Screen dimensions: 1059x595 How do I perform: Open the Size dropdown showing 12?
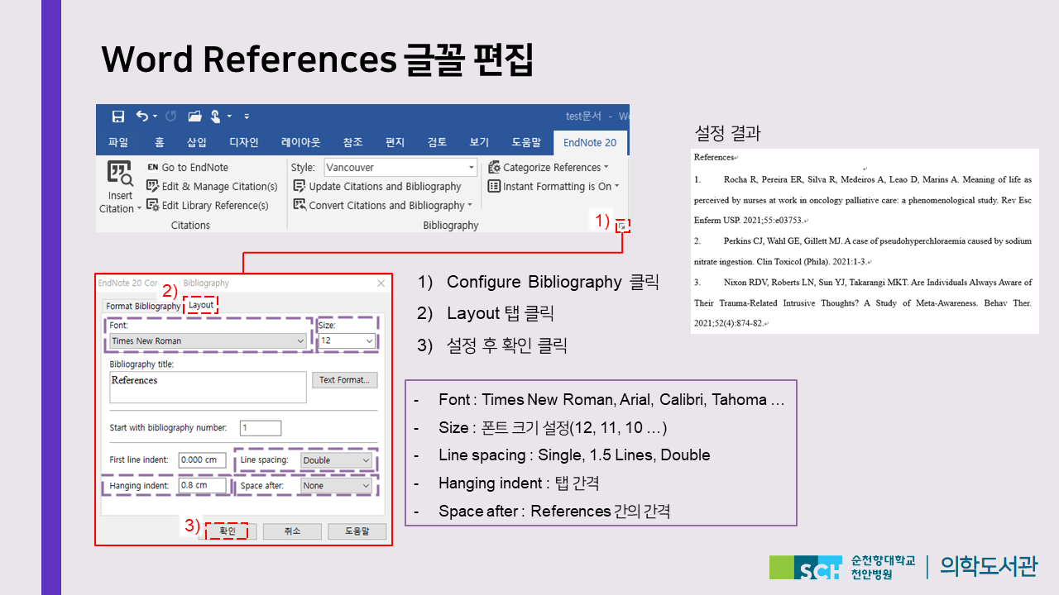point(347,340)
